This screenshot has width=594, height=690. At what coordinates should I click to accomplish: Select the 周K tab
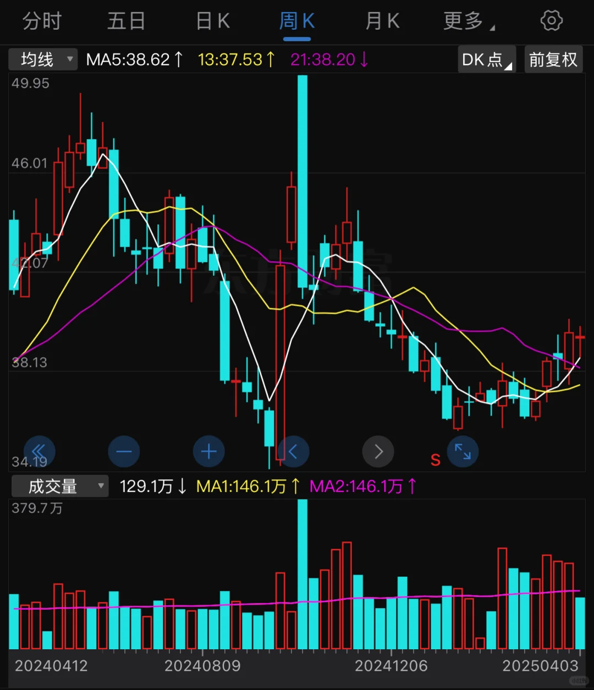coord(297,22)
